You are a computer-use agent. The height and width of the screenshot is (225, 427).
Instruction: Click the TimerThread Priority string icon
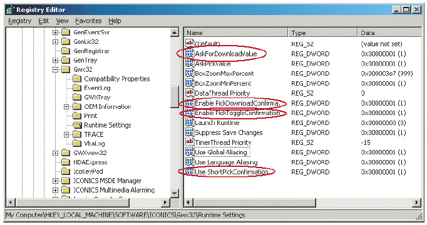click(x=190, y=142)
